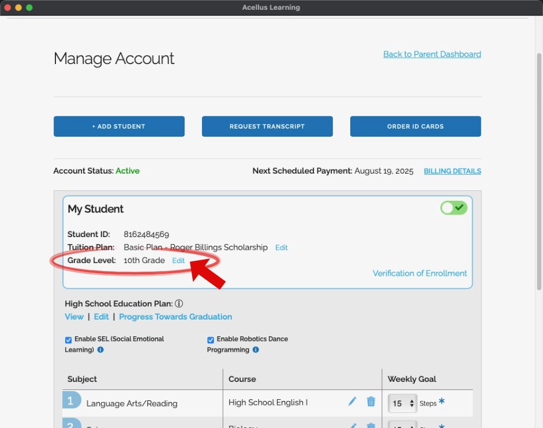Uncheck Enable Robotics Dance Programming

[211, 340]
